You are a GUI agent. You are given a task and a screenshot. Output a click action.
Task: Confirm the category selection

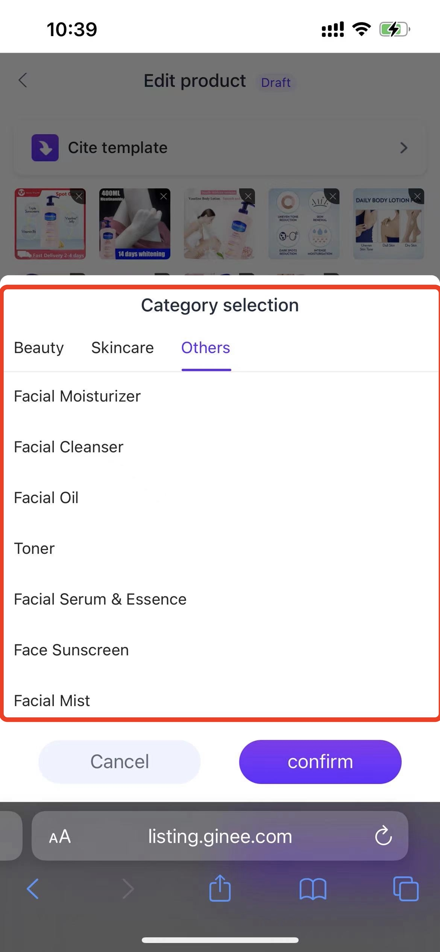[x=320, y=762]
